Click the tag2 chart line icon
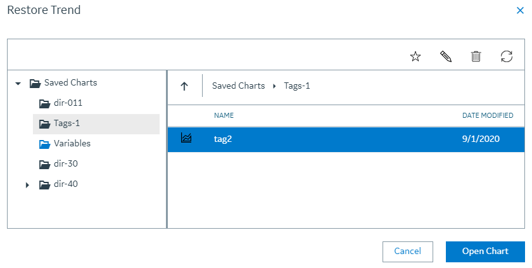Image resolution: width=532 pixels, height=268 pixels. [x=186, y=137]
